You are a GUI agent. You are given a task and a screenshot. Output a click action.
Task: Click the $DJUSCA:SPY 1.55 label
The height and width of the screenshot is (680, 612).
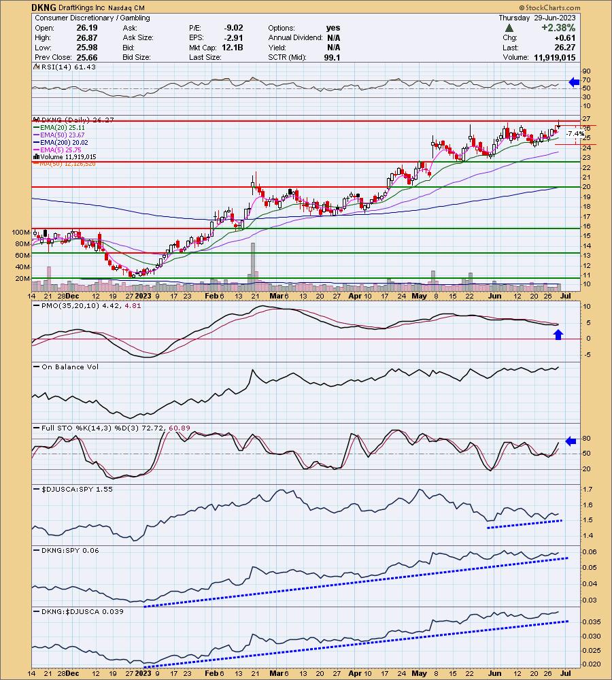coord(77,489)
